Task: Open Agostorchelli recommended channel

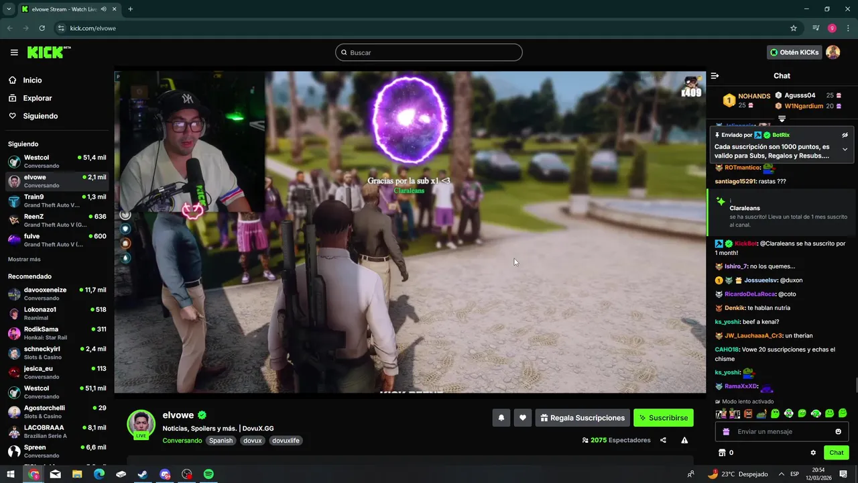Action: [57, 412]
